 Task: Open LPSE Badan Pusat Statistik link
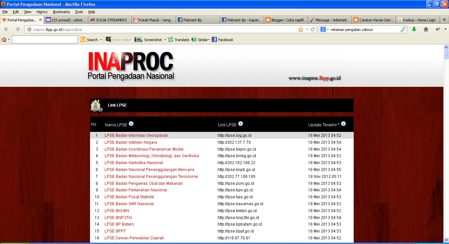[129, 197]
